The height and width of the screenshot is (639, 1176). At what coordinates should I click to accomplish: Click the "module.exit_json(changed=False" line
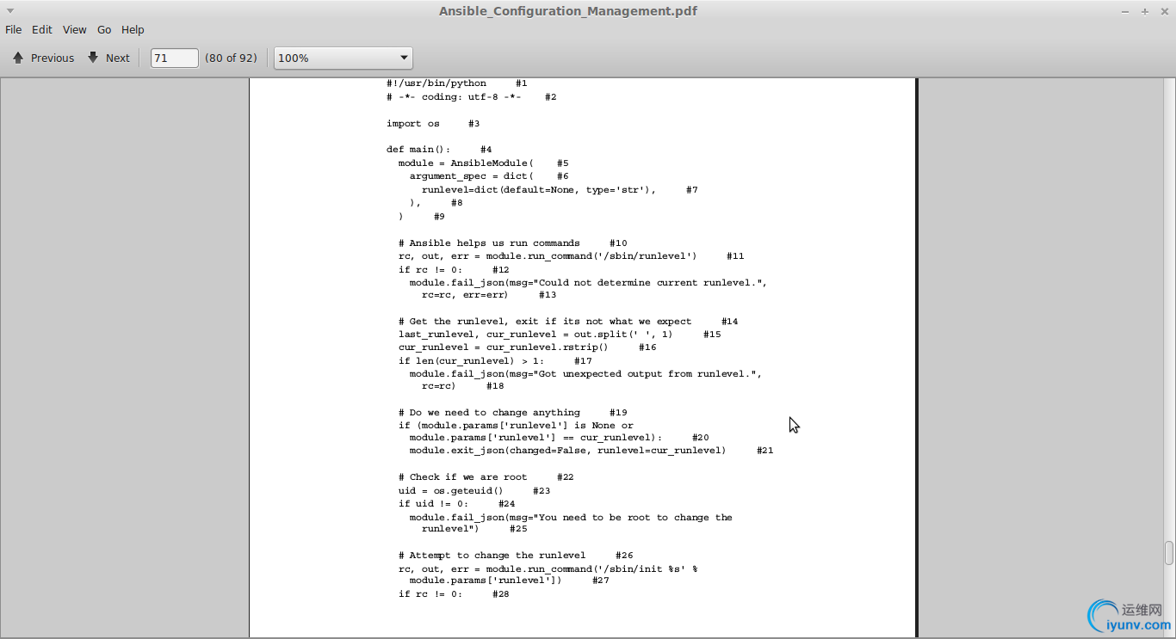pyautogui.click(x=591, y=451)
